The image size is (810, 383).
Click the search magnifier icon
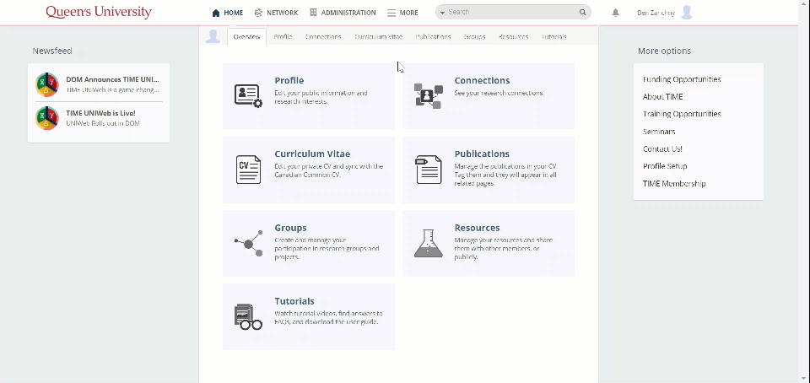pyautogui.click(x=582, y=12)
